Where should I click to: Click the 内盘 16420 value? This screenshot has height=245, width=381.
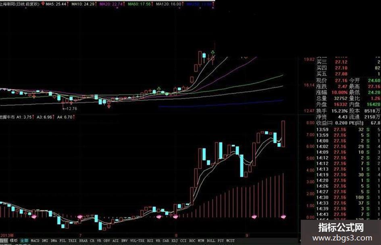point(373,105)
